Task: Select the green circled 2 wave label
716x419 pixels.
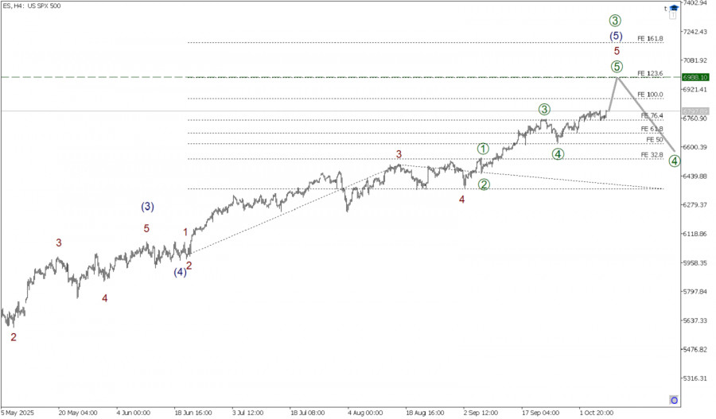Action: point(484,184)
